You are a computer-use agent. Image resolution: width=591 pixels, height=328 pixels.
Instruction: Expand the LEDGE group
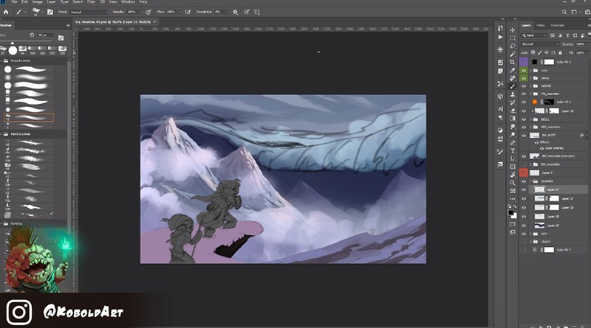(x=530, y=86)
